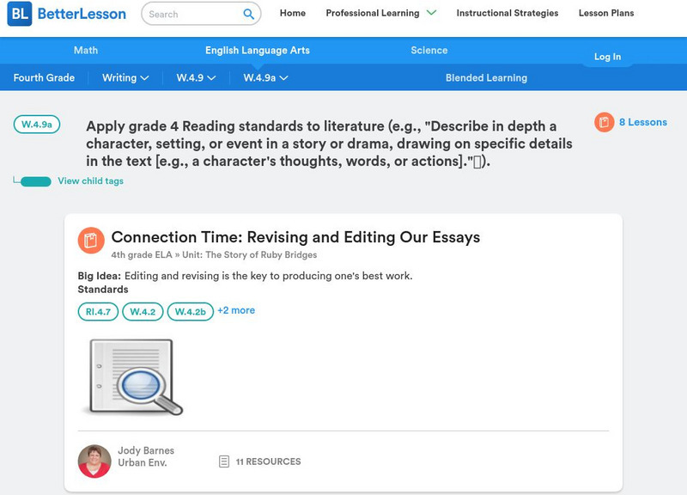Switch to the Math tab
This screenshot has height=495, width=687.
tap(86, 51)
